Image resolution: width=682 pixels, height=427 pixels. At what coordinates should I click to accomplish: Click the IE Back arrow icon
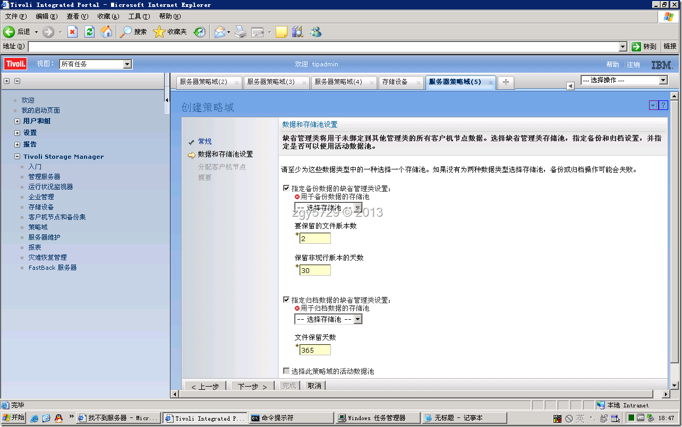[x=8, y=32]
